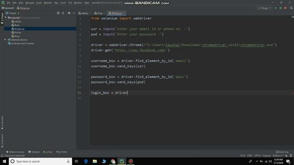Place cursor at end of login_box line 15
Screen dimensions: 294x165
pos(128,93)
